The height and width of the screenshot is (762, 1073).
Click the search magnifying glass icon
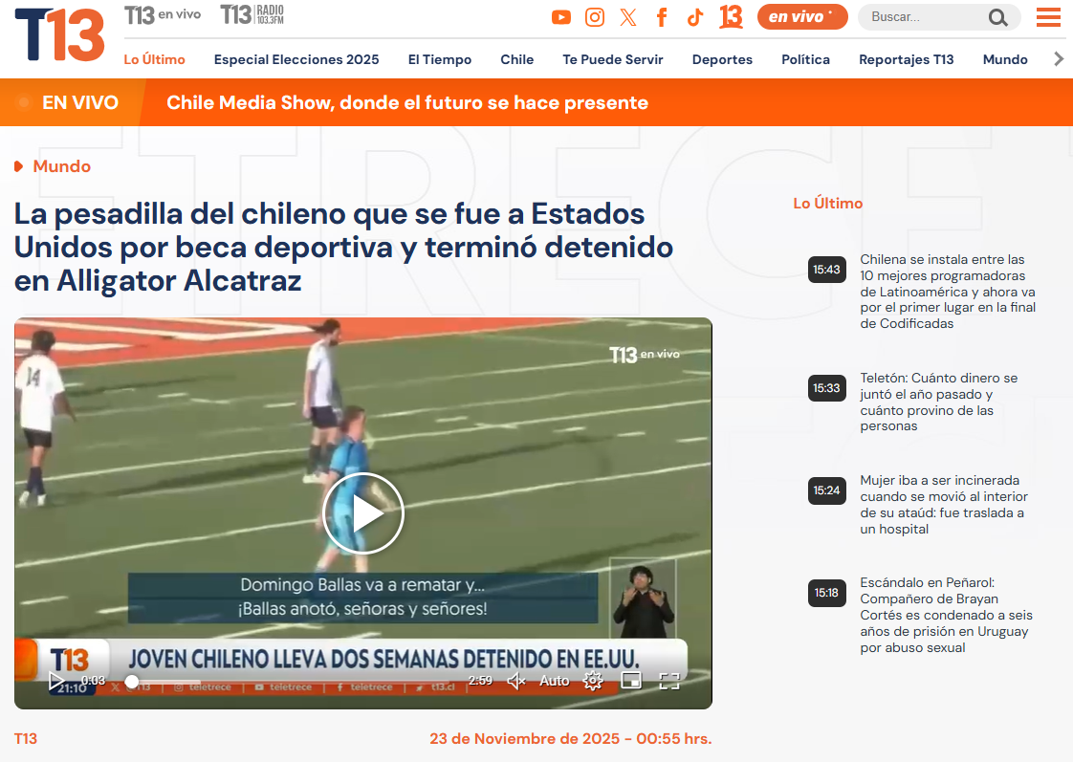997,17
